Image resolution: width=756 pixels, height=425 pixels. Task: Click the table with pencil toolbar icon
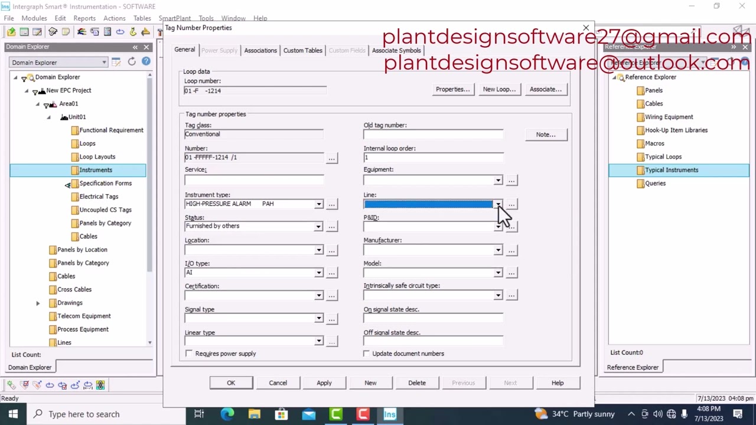(x=37, y=32)
